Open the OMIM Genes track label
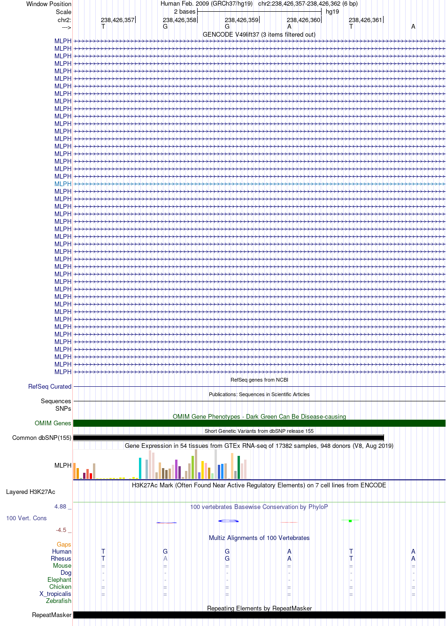Image resolution: width=446 pixels, height=626 pixels. coord(53,423)
